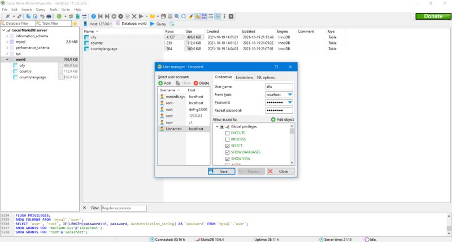This screenshot has height=242, width=452.
Task: Click the cancel editing X toolbar icon
Action: click(x=134, y=16)
